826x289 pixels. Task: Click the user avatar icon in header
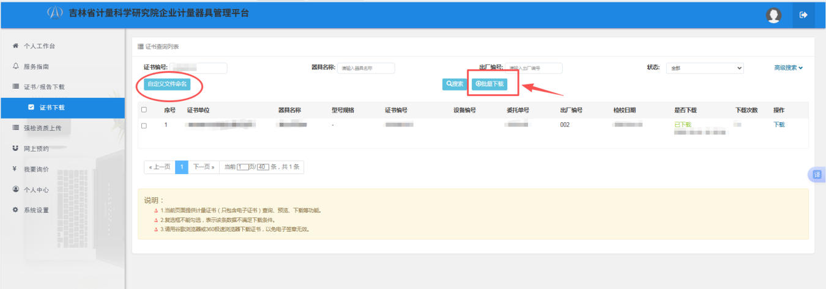pos(774,15)
